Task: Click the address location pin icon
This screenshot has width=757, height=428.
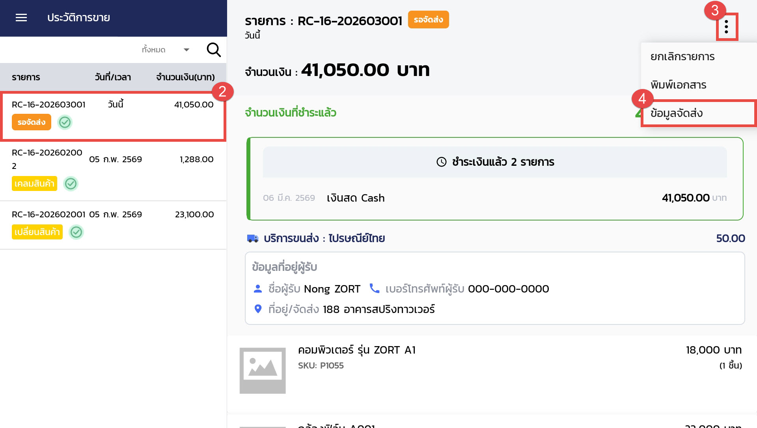Action: coord(258,309)
